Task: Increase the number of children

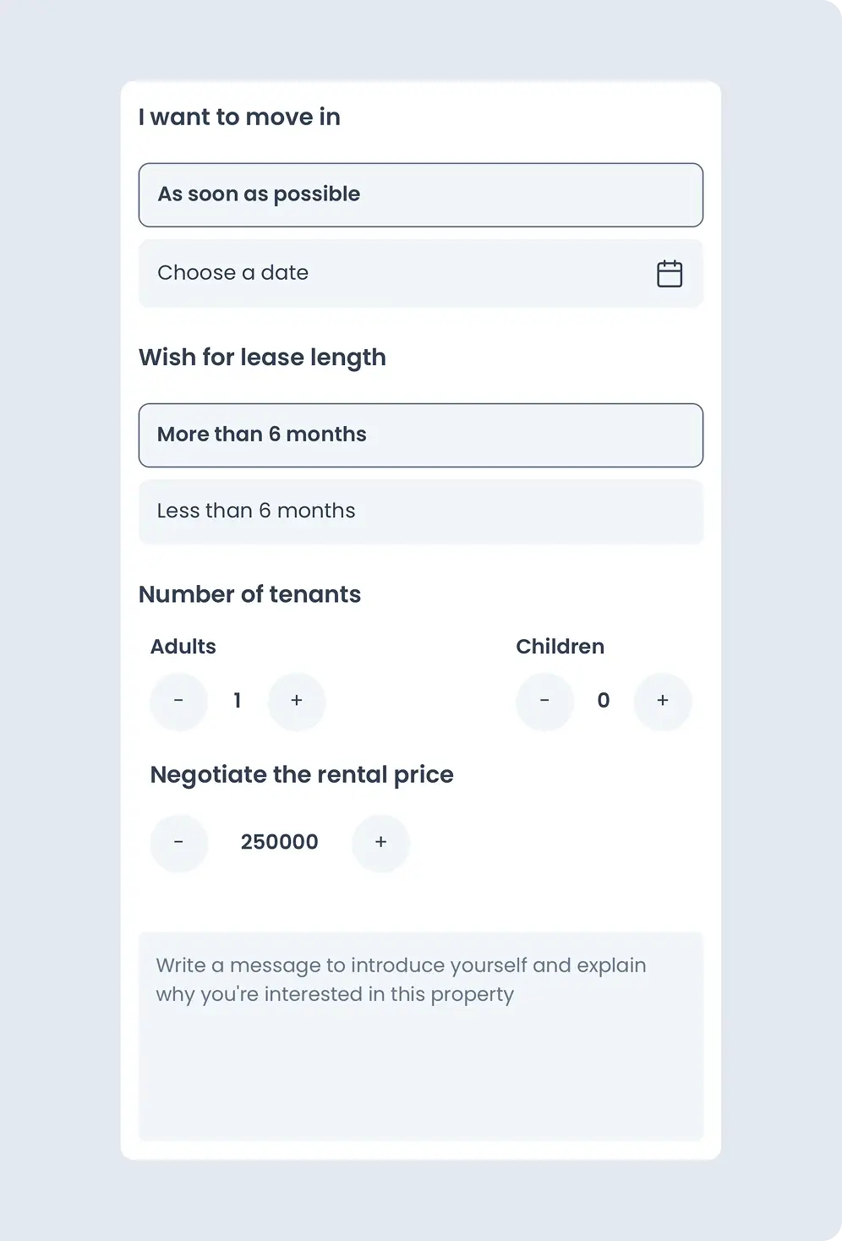Action: [663, 701]
